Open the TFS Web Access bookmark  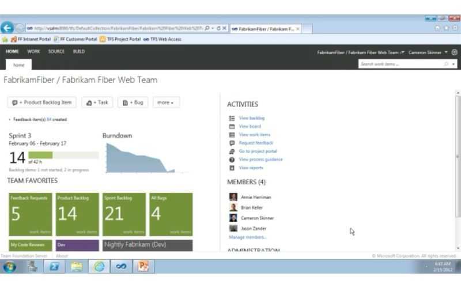(x=163, y=39)
